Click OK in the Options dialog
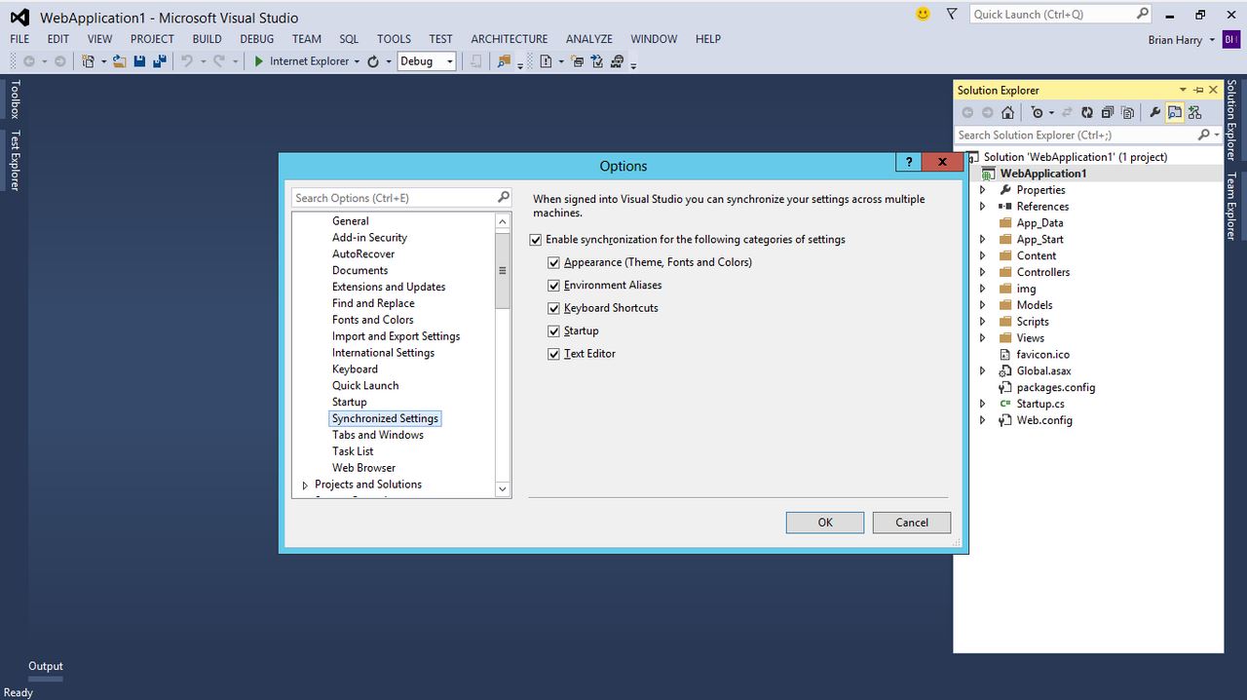The width and height of the screenshot is (1247, 700). coord(825,523)
